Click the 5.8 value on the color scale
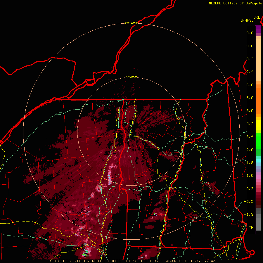Screen dimensions: 263x263 250,98
